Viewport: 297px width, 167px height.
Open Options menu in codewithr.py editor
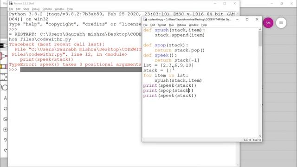(x=181, y=25)
